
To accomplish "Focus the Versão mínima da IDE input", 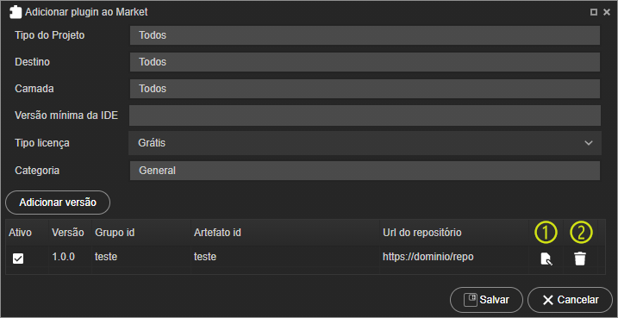I will tap(365, 115).
